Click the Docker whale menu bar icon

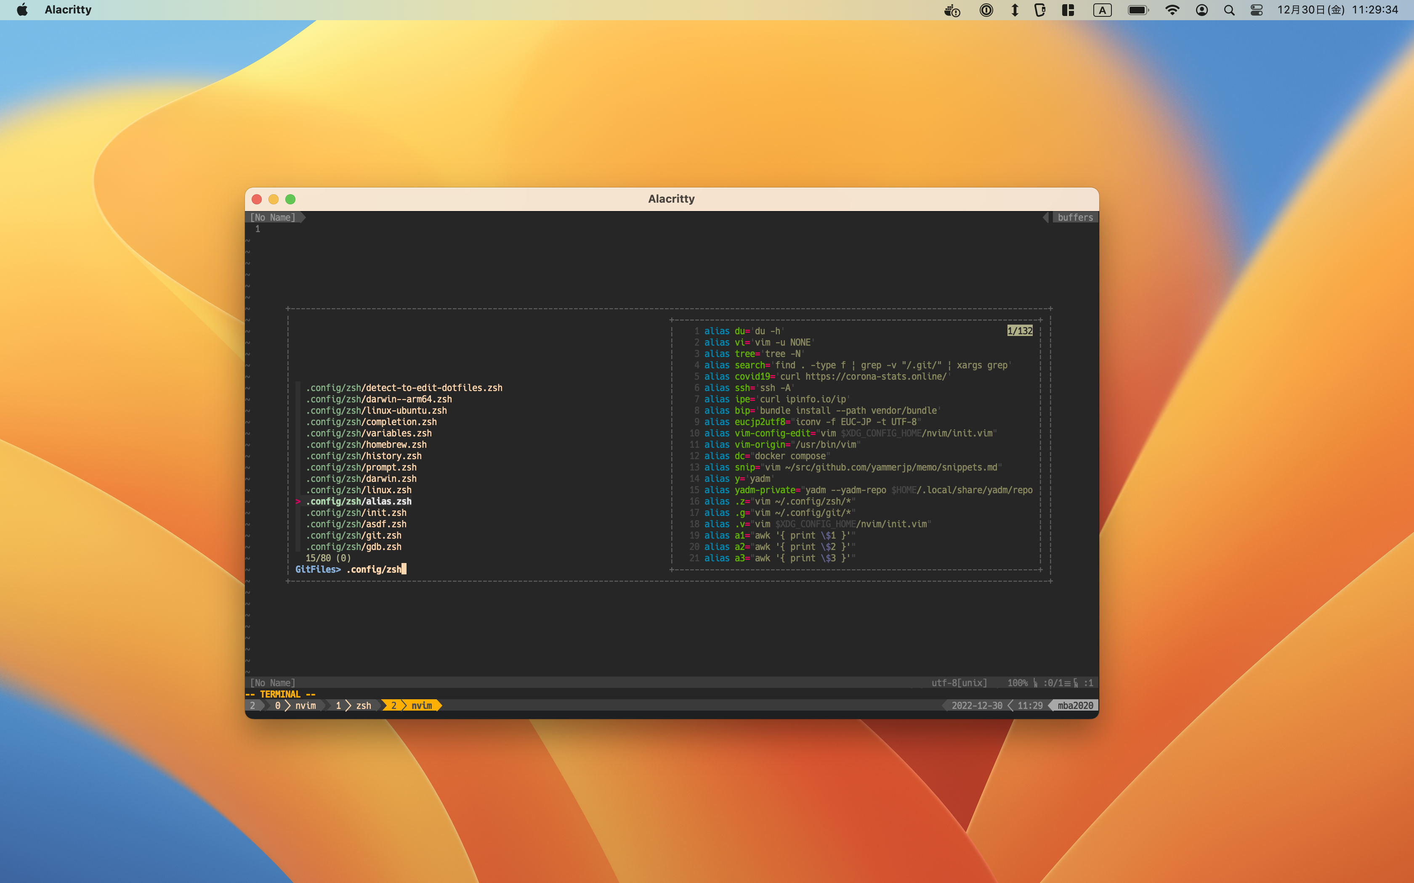coord(952,10)
